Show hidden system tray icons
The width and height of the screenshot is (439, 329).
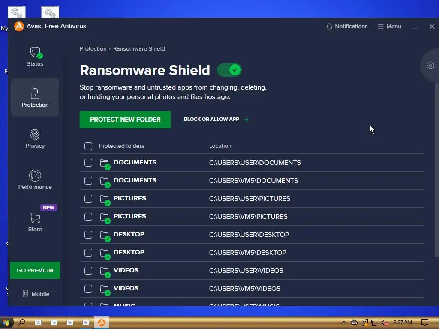(344, 323)
